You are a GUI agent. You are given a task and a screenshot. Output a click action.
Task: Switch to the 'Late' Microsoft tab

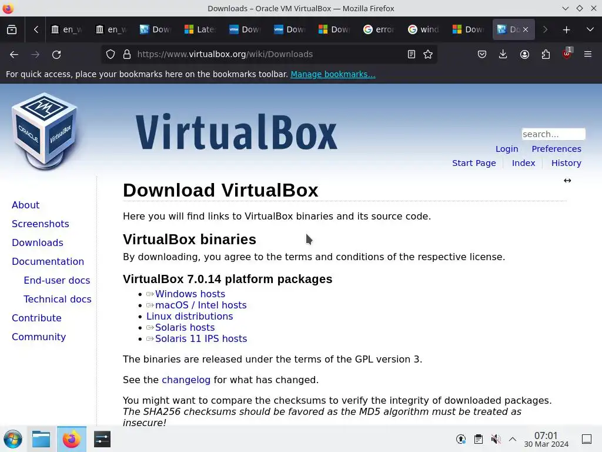point(201,29)
